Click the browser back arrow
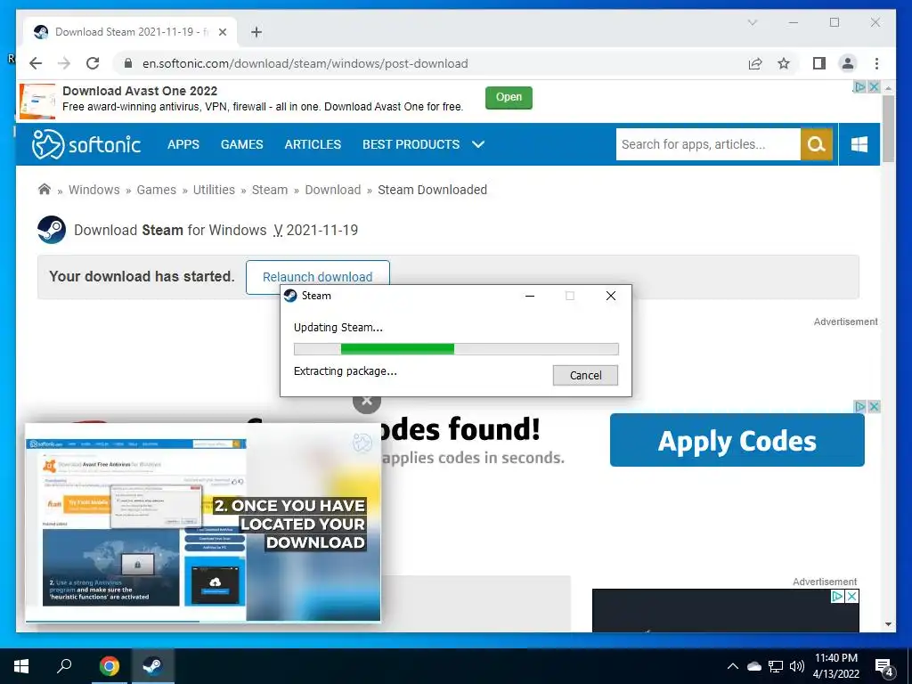Viewport: 912px width, 684px height. 36,63
